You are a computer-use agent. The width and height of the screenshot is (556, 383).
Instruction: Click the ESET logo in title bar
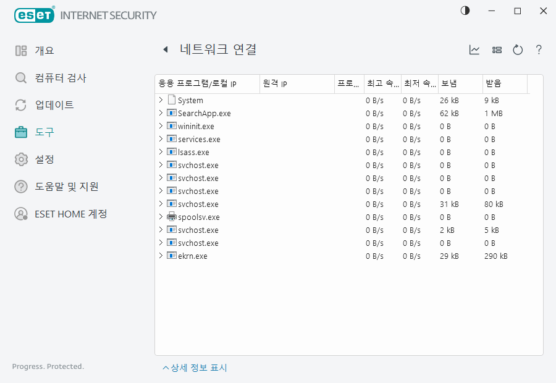coord(34,15)
